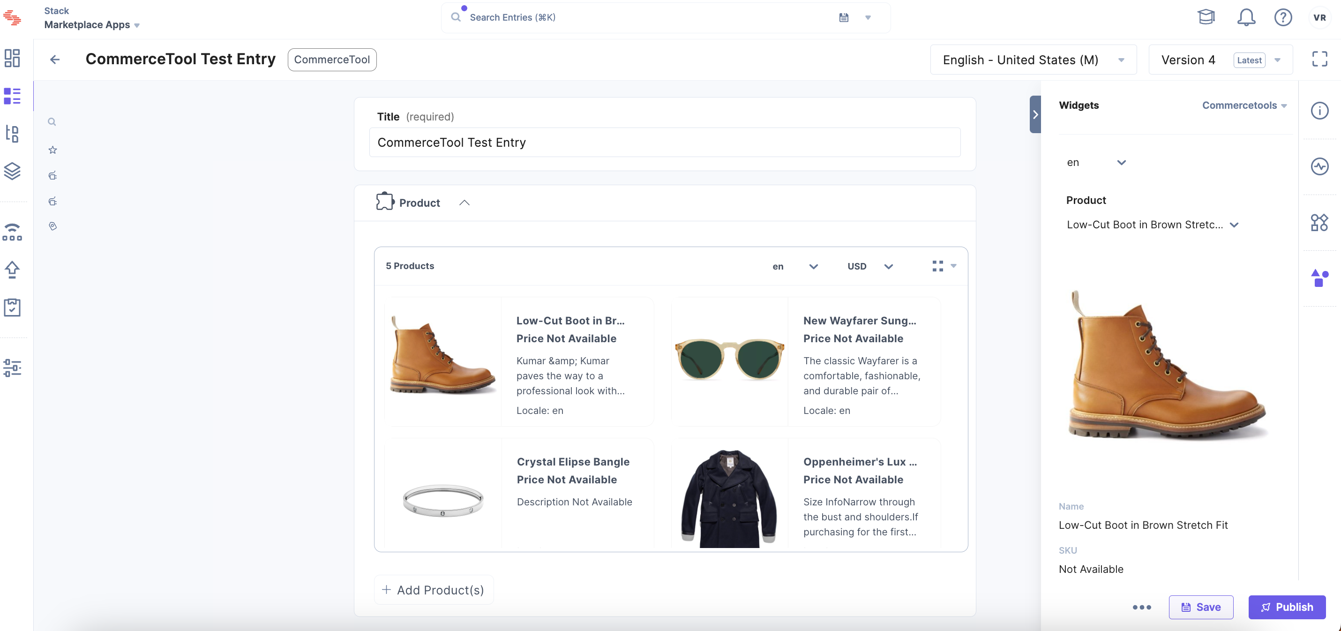Screen dimensions: 1341x631
Task: Open the Marketplace Apps stack dropdown
Action: [x=92, y=24]
